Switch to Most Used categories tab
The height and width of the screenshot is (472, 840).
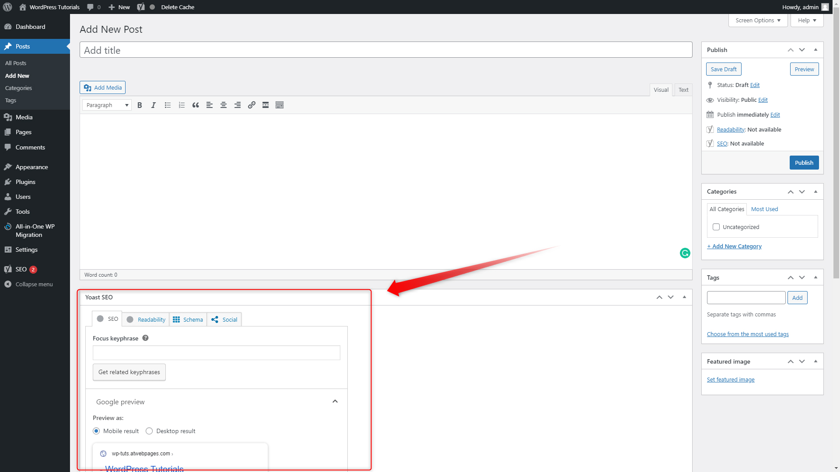(x=764, y=209)
